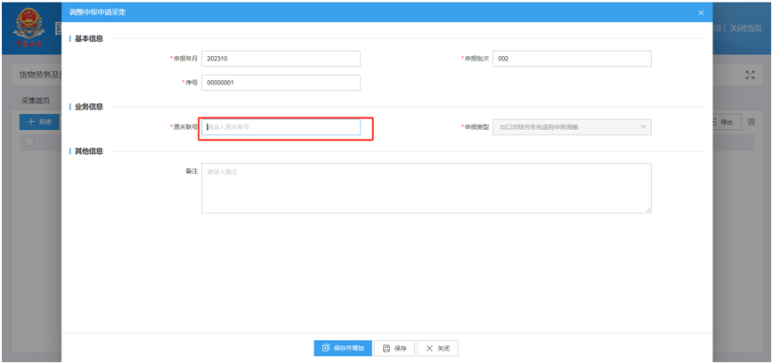773x364 pixels.
Task: Click in the 备注 textarea
Action: [x=426, y=188]
